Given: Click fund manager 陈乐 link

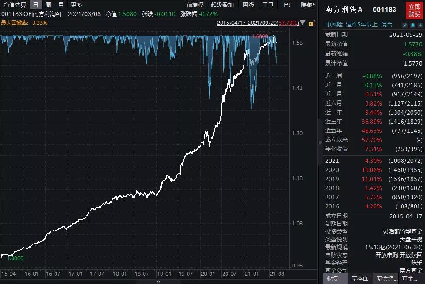Looking at the screenshot, I should click(417, 262).
